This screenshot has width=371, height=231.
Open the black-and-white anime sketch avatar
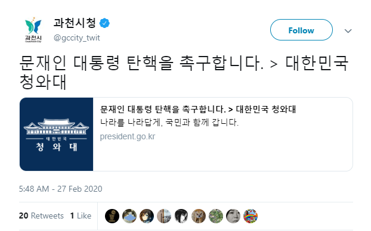[181, 216]
